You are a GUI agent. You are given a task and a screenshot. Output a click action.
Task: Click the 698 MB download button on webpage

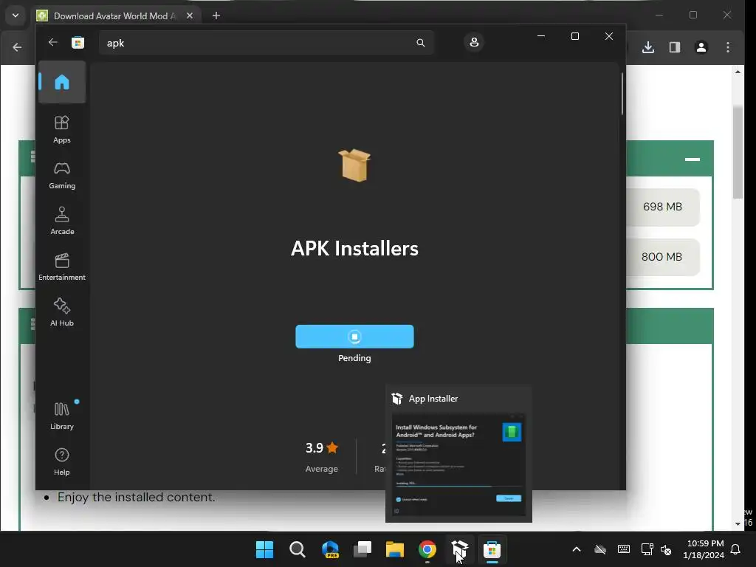(x=662, y=207)
